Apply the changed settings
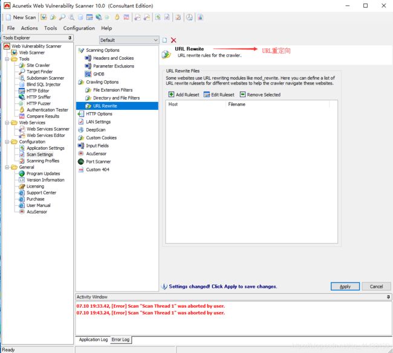Image resolution: width=393 pixels, height=353 pixels. coord(345,287)
